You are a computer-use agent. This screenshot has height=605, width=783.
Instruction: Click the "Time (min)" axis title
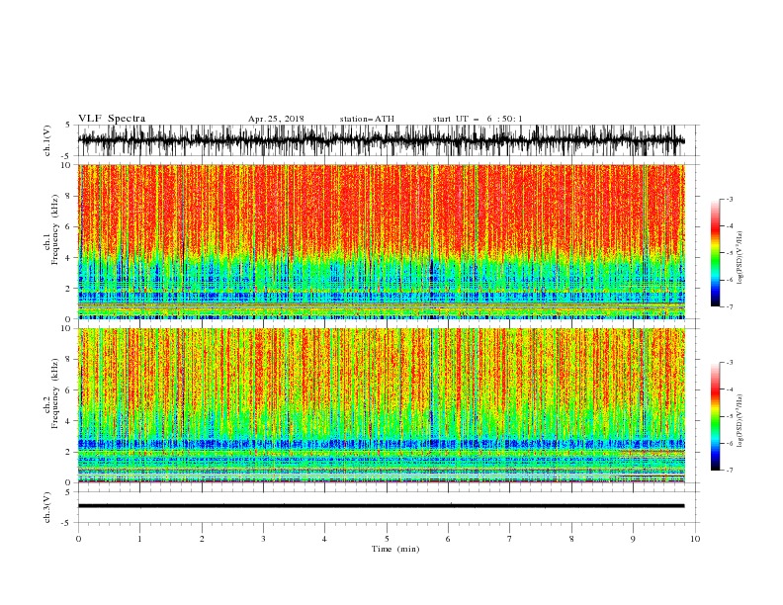tap(395, 549)
